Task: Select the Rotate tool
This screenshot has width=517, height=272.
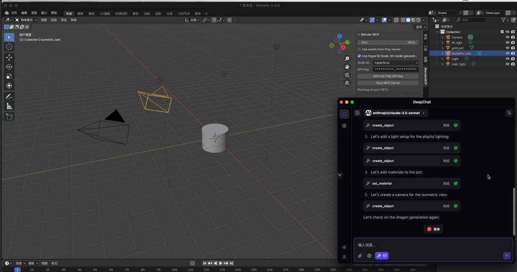Action: point(9,66)
